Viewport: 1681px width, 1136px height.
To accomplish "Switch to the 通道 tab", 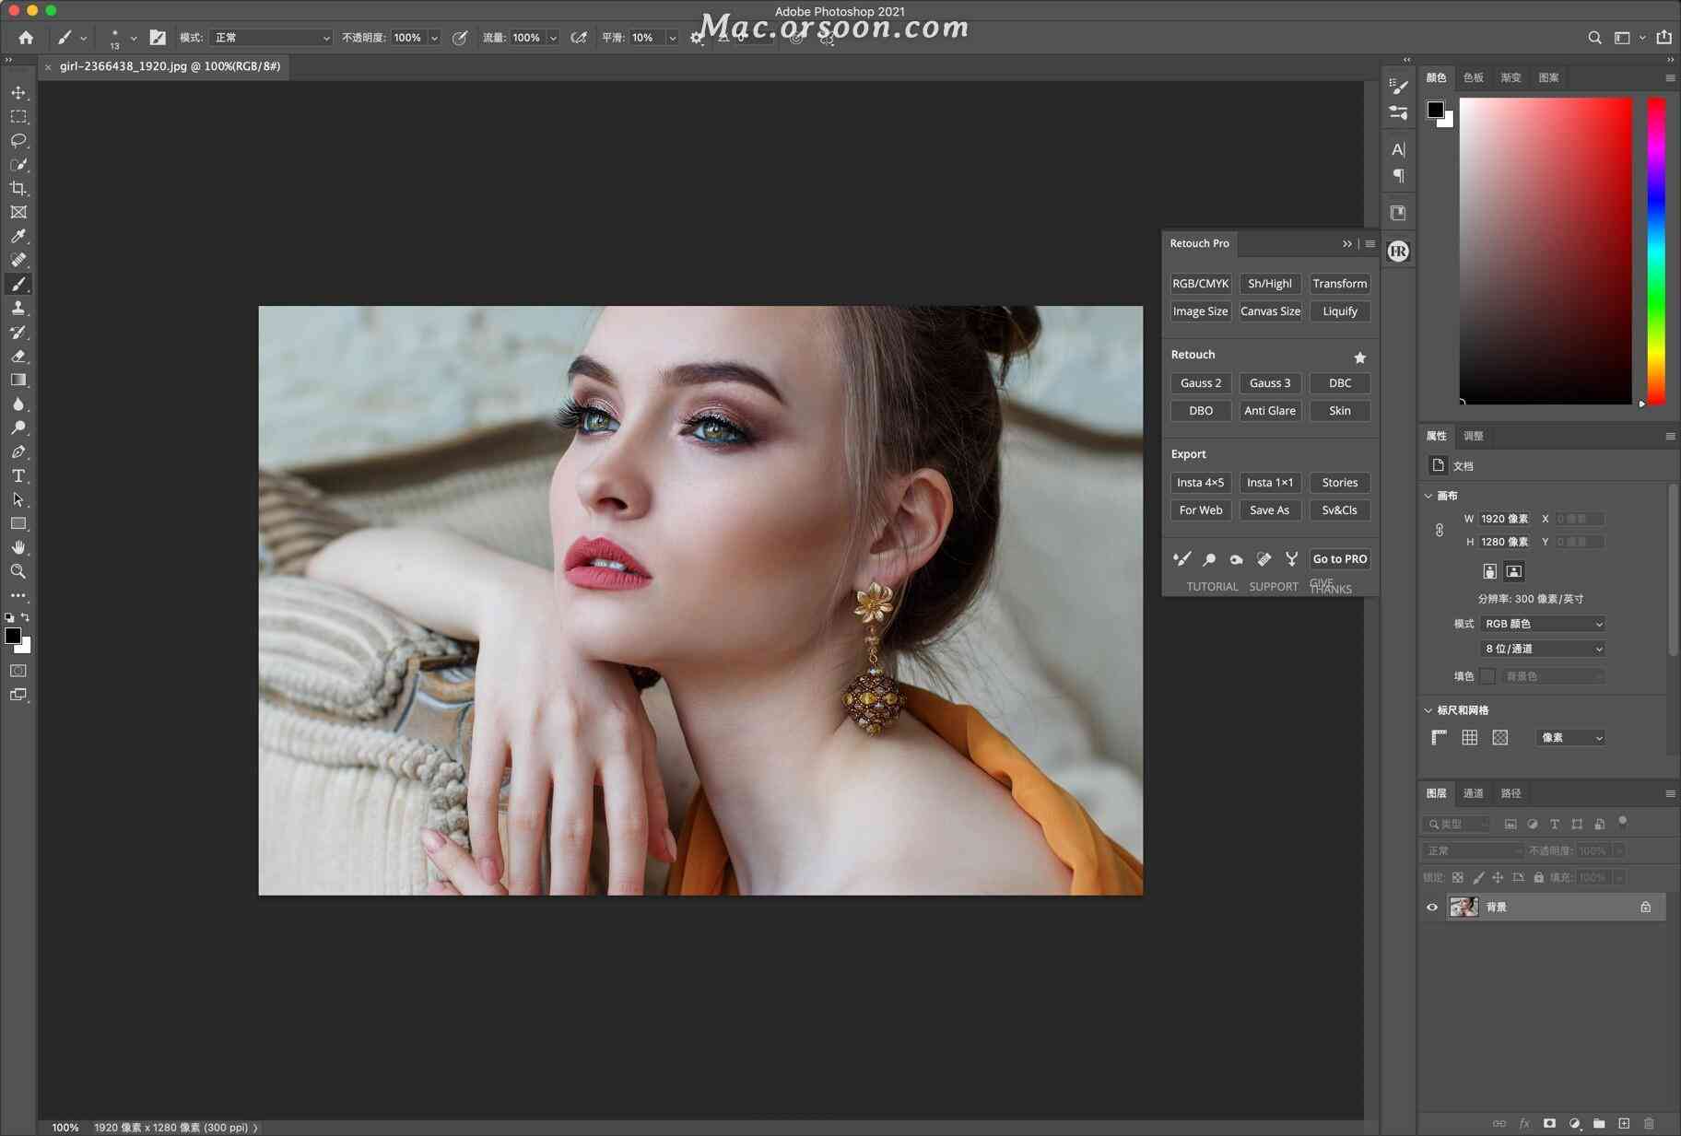I will (1474, 793).
